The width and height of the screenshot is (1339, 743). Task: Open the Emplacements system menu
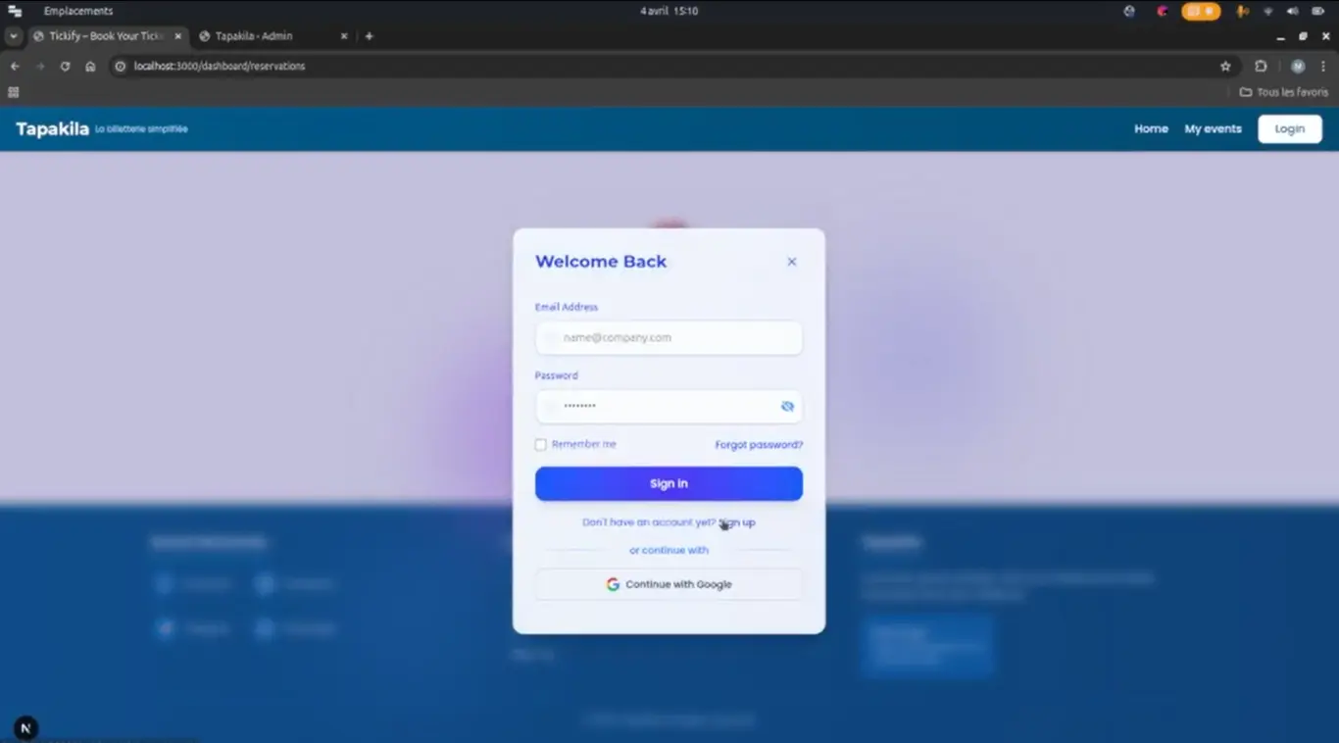78,11
